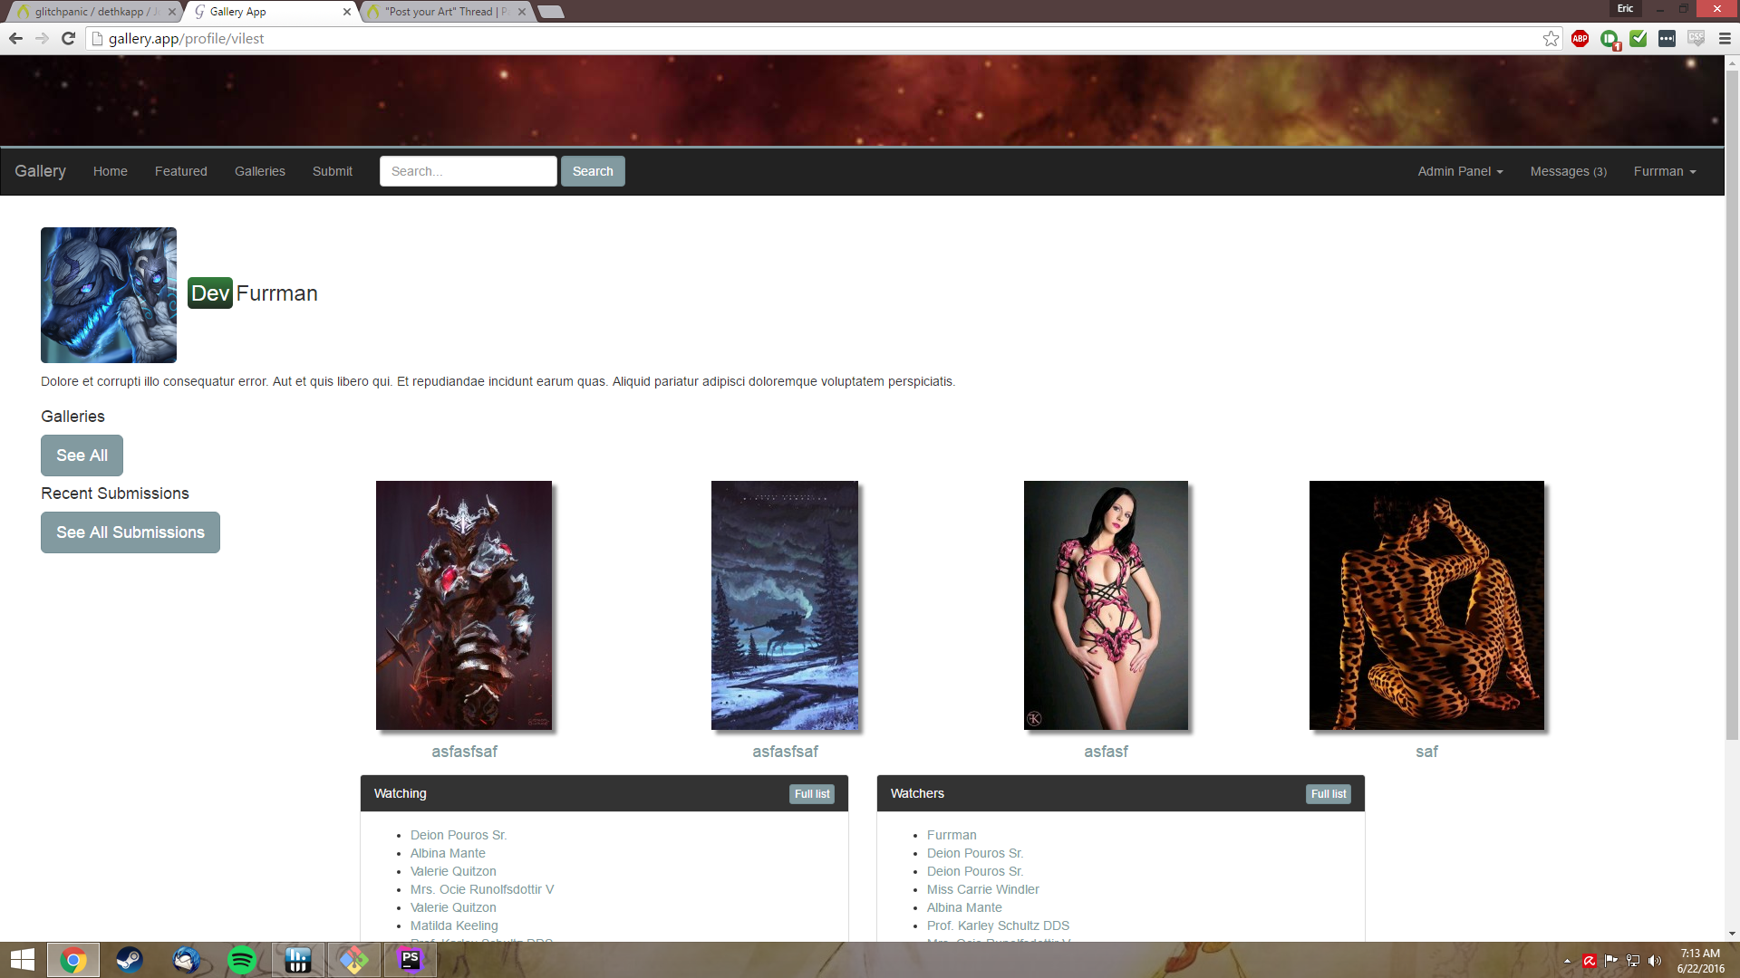Open Mrs. Ocie Runolfsdottir V profile

pos(482,889)
